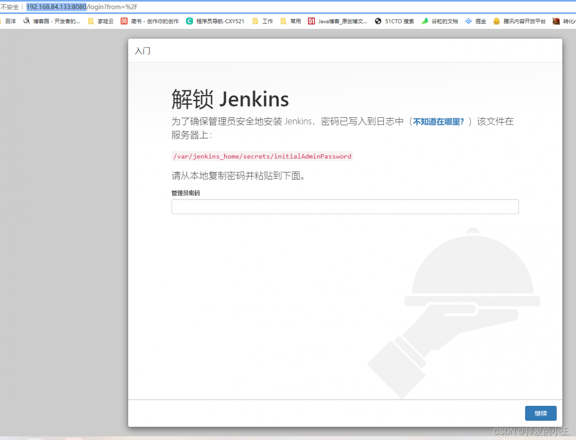The image size is (576, 440).
Task: Expand the 常用 bookmarks folder
Action: point(290,21)
